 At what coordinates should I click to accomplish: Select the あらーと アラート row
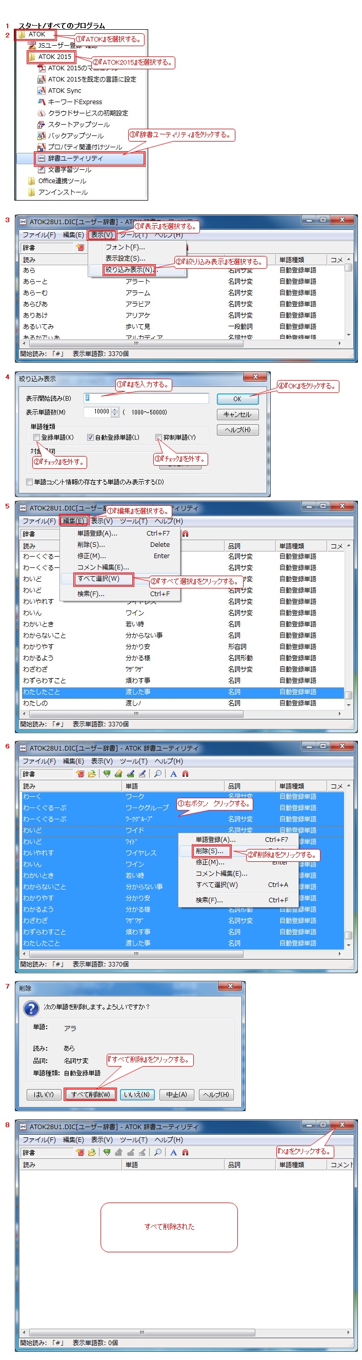(182, 282)
